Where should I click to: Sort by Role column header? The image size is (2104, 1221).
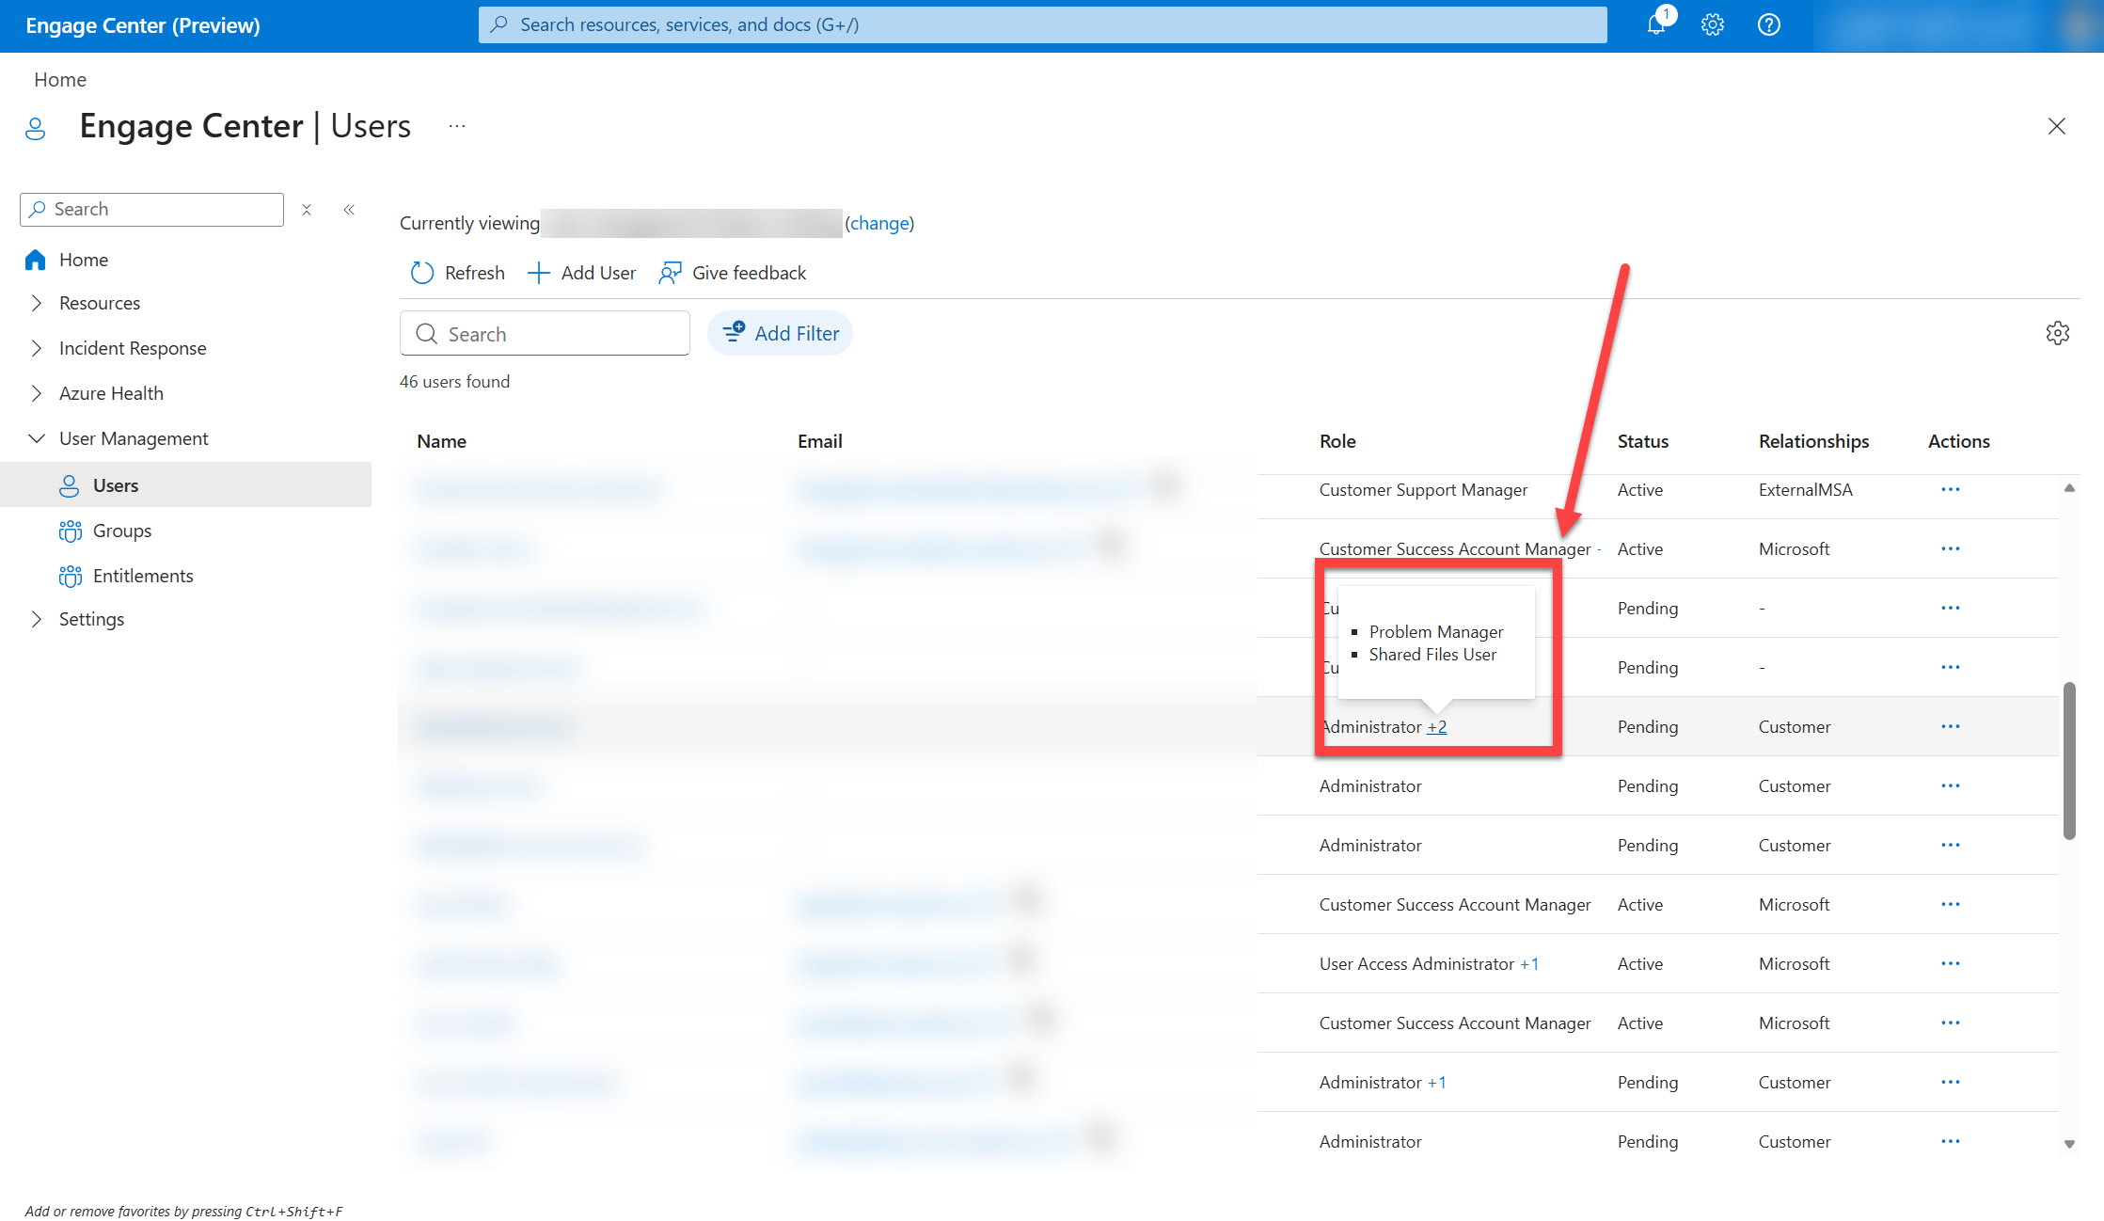click(x=1337, y=441)
